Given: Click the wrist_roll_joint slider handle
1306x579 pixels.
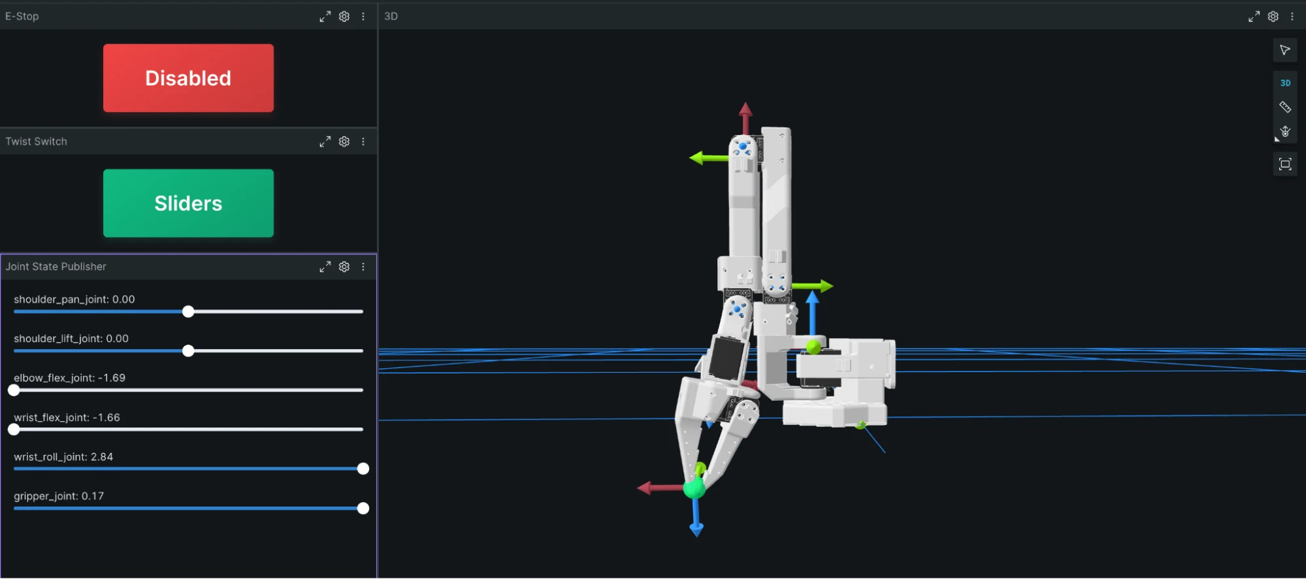Looking at the screenshot, I should pos(363,469).
